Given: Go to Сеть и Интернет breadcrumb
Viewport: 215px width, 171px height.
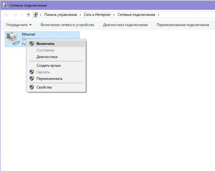Looking at the screenshot, I should click(97, 15).
